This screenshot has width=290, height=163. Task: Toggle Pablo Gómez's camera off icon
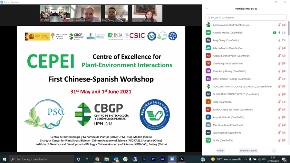click(284, 133)
